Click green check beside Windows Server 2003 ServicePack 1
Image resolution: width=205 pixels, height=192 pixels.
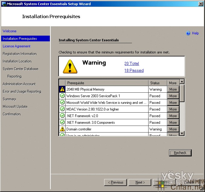click(x=62, y=96)
